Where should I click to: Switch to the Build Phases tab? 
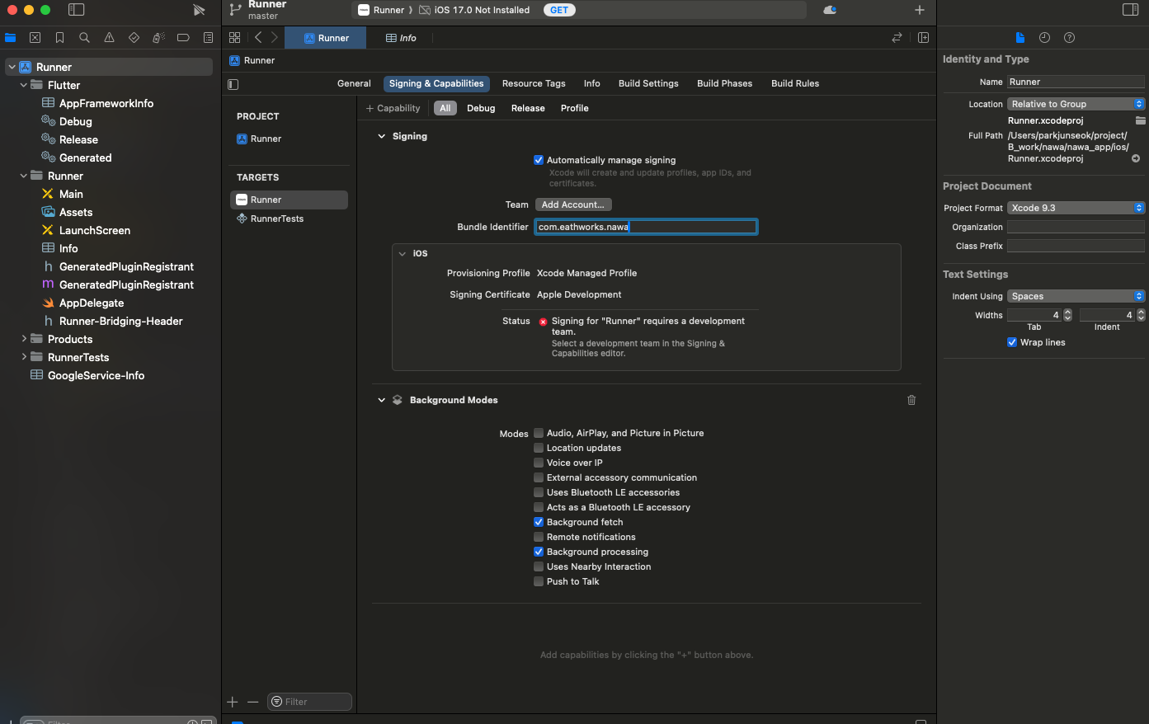coord(724,83)
